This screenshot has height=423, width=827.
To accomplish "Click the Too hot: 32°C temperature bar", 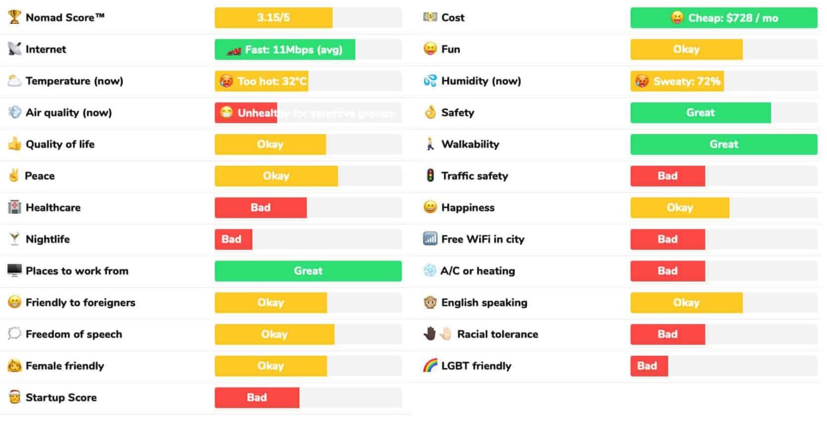I will [262, 81].
